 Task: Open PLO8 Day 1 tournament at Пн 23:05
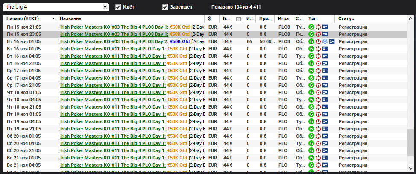point(114,34)
